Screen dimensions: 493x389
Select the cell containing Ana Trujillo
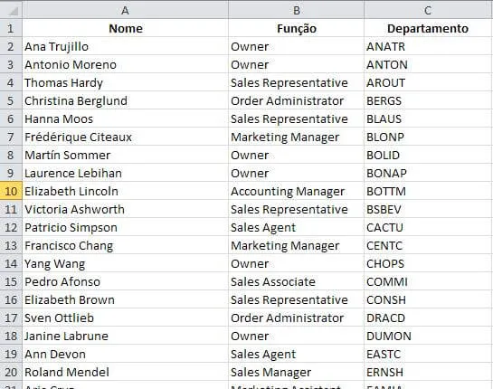point(125,46)
